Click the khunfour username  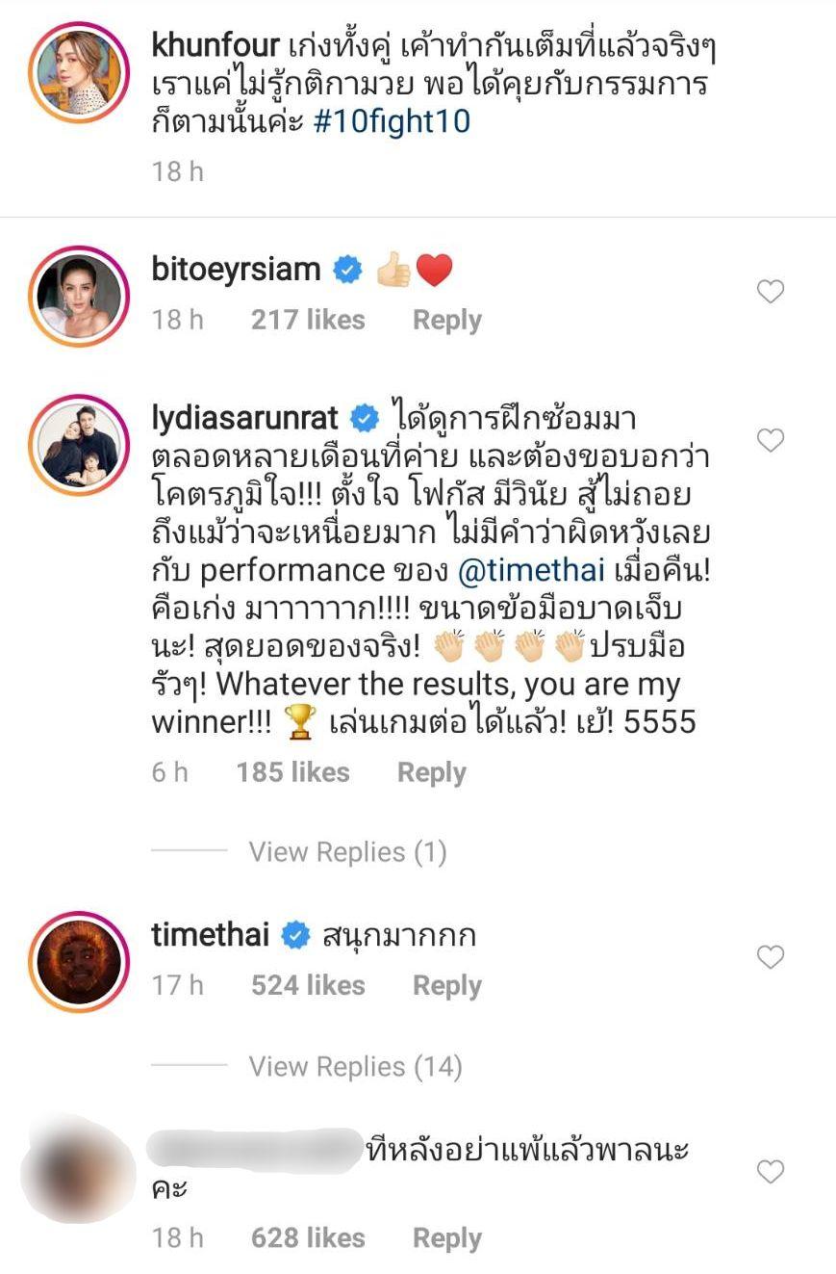click(215, 49)
